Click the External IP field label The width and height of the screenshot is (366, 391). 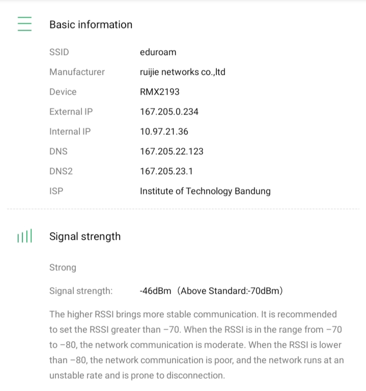coord(71,111)
